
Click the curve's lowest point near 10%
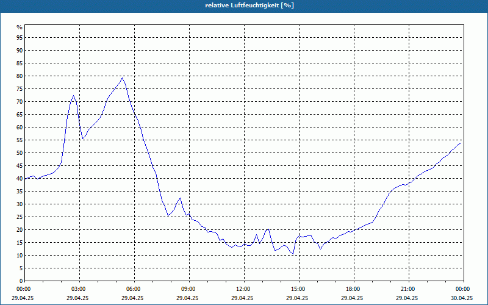293,254
